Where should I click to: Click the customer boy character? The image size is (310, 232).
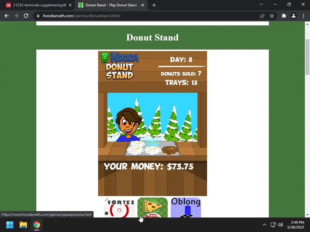(x=128, y=125)
